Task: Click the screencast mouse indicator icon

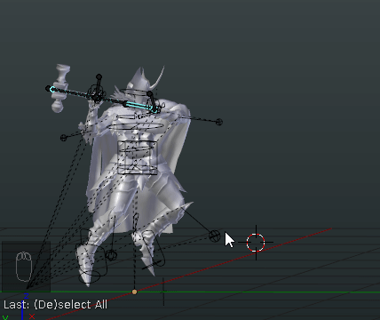Action: [x=24, y=267]
